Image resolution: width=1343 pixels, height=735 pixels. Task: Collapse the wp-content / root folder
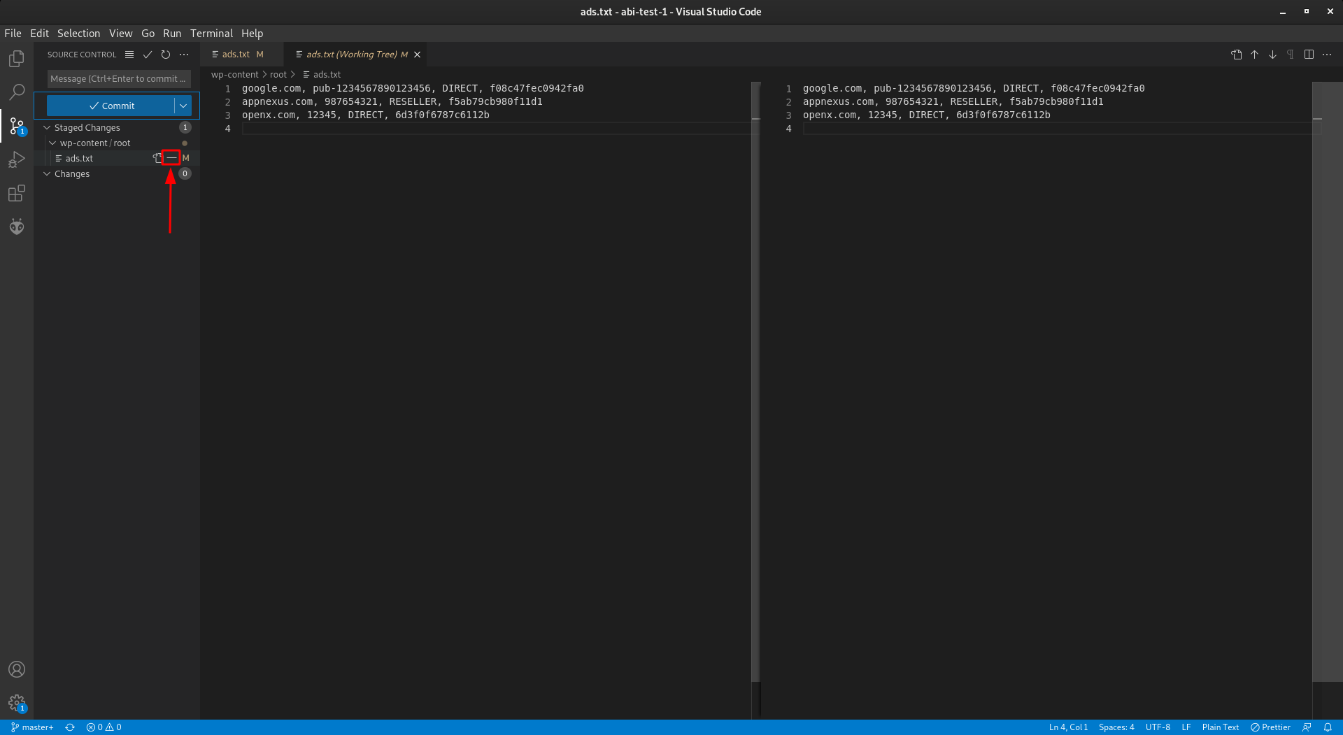52,143
